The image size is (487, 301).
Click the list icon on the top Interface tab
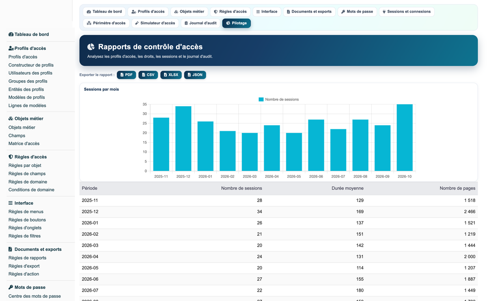258,12
